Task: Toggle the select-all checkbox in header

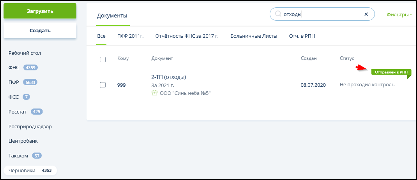Action: click(x=103, y=59)
